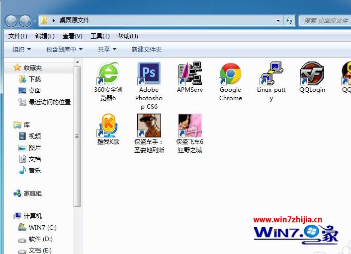Click the Forward navigation arrow button
Screen dimensions: 351x254
tap(25, 21)
